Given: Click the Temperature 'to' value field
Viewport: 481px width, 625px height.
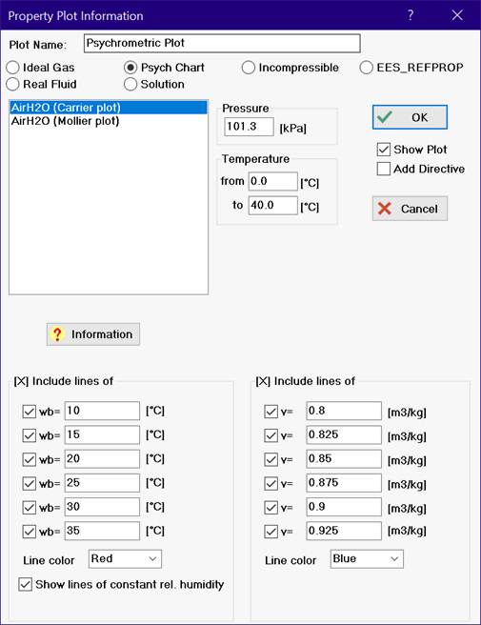Looking at the screenshot, I should coord(273,205).
